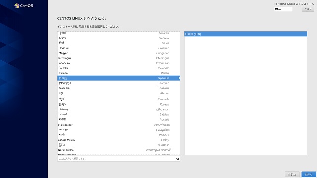Expand the Japanese row arrow
Screen dimensions: 317x178
[x=179, y=78]
